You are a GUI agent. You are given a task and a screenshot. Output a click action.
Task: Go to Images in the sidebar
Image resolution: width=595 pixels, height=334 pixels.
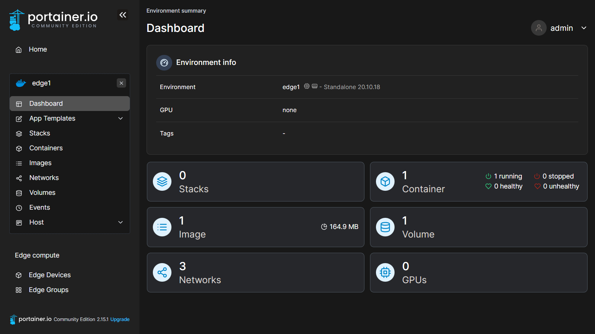pyautogui.click(x=41, y=163)
